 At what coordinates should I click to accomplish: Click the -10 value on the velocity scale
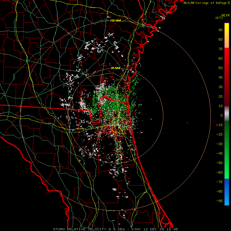point(219,125)
